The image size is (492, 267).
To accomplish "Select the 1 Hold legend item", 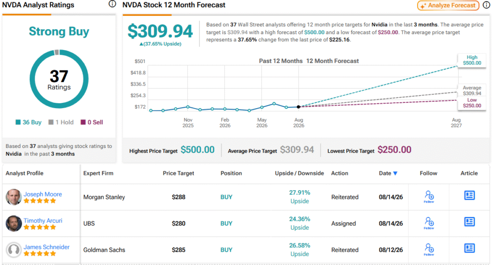I will pyautogui.click(x=61, y=122).
